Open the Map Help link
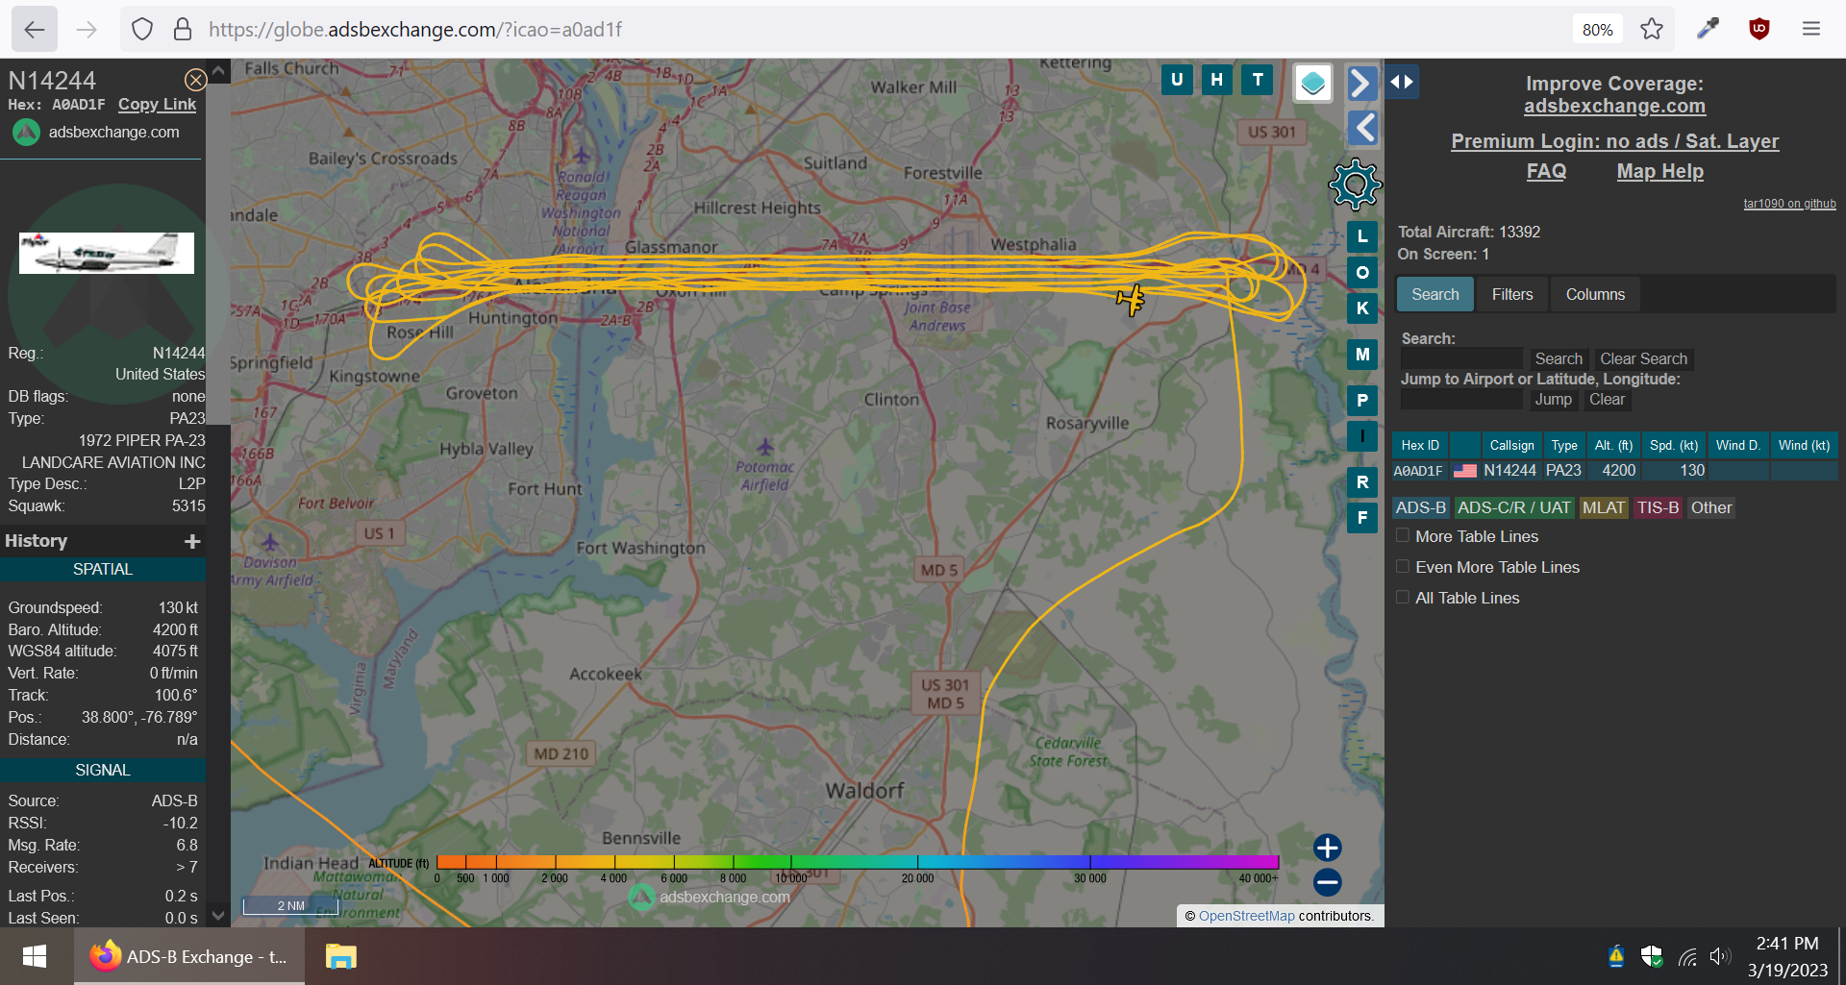 point(1659,171)
